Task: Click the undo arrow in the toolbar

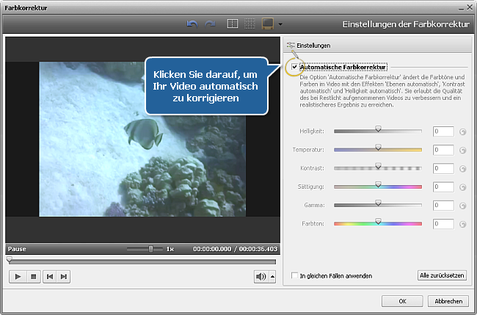Action: [x=193, y=24]
